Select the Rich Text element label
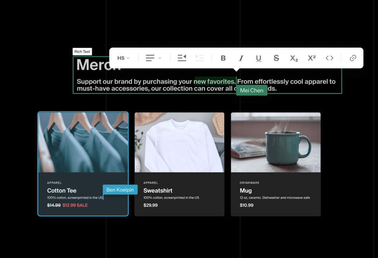This screenshot has width=378, height=258. [x=82, y=52]
